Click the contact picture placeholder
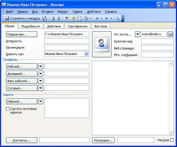The width and height of the screenshot is (177, 147). point(102,44)
